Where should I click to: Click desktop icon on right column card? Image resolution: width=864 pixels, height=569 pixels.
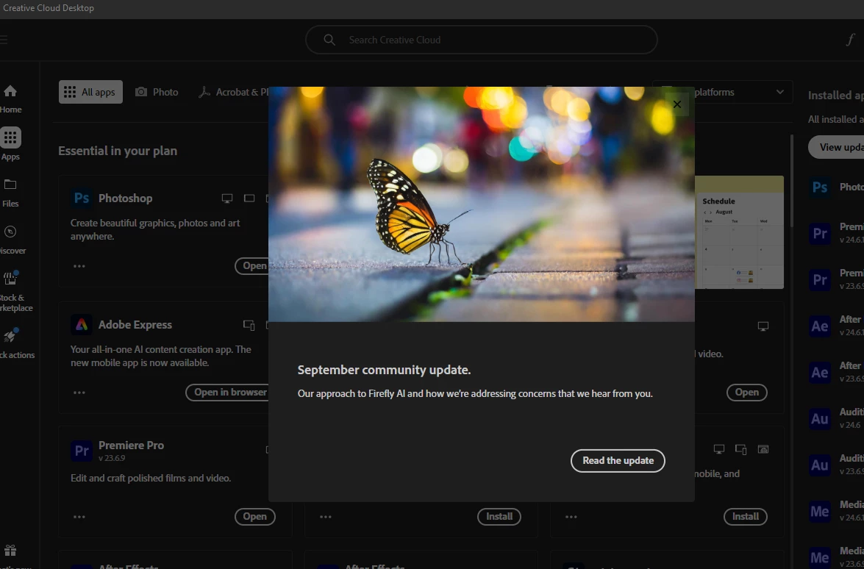click(763, 326)
